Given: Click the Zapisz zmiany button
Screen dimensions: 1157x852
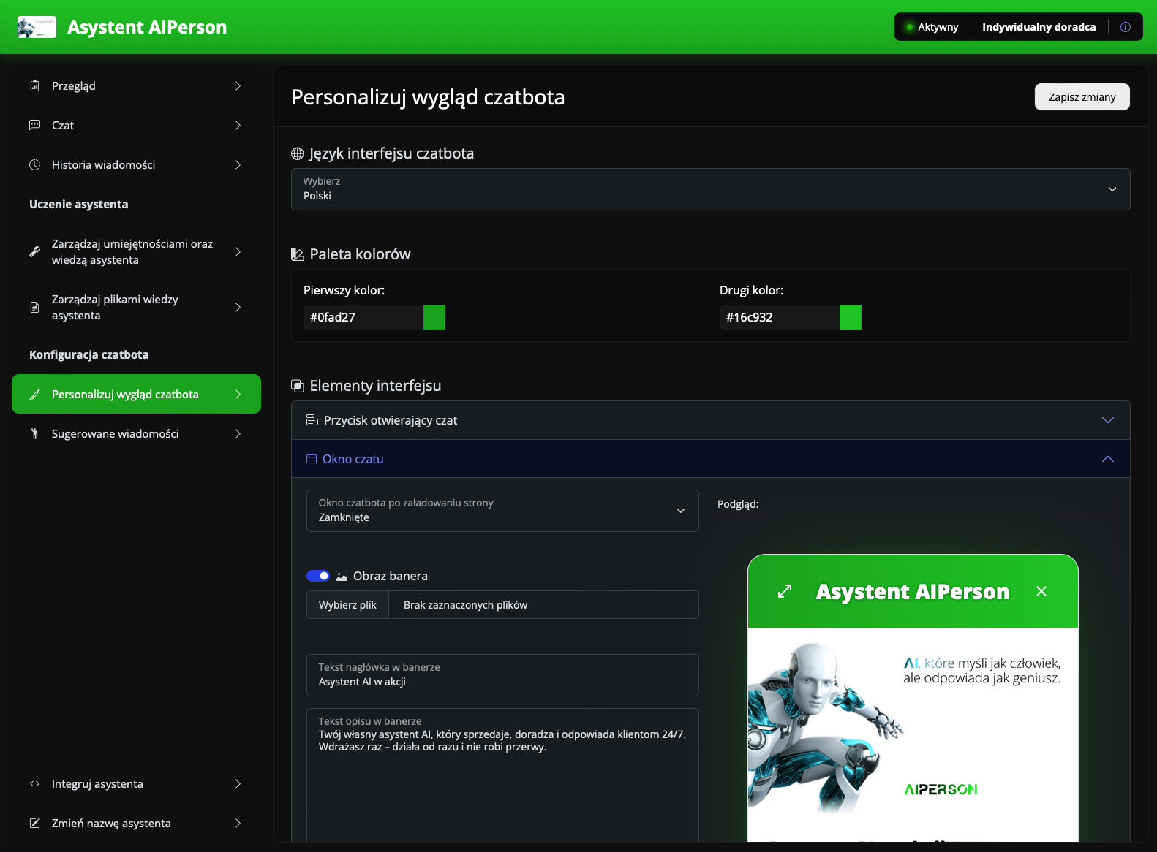Looking at the screenshot, I should coord(1082,97).
